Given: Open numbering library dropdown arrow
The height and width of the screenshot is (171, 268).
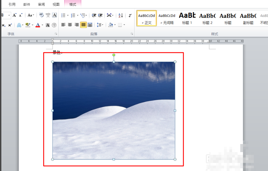Looking at the screenshot, I should [x=77, y=16].
